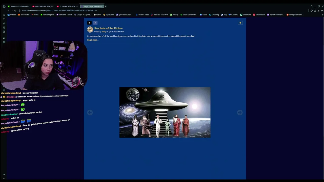Show the next photo arrow
Viewport: 324px width, 182px height.
[x=240, y=112]
